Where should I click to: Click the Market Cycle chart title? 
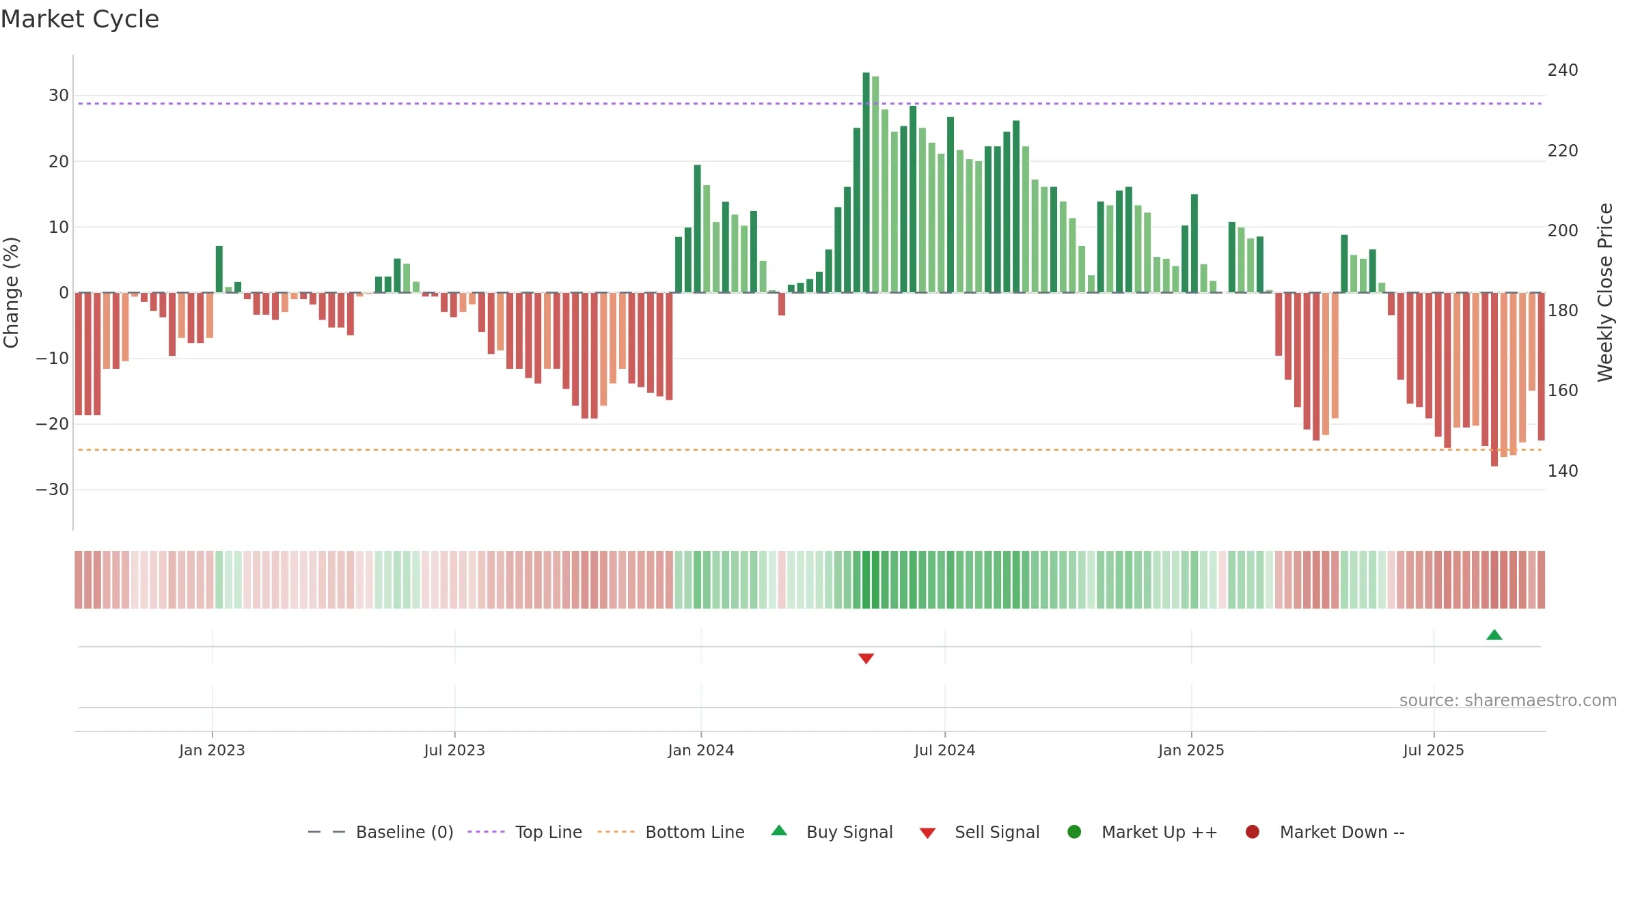tap(80, 19)
